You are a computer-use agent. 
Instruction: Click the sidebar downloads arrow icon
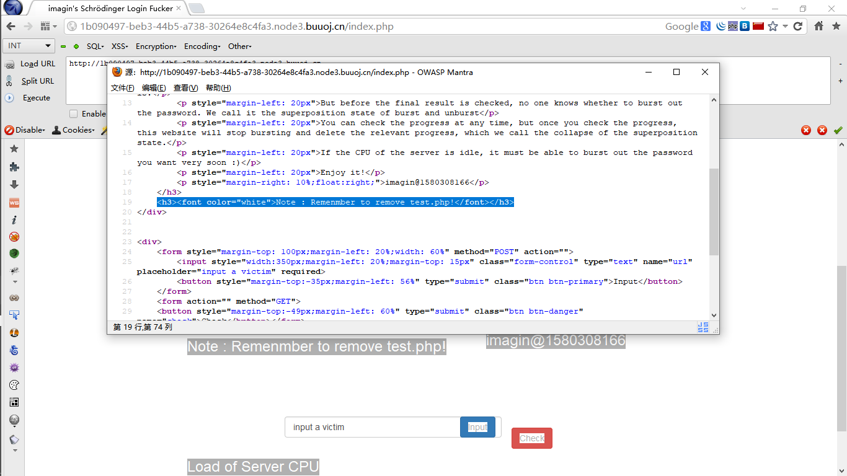14,185
